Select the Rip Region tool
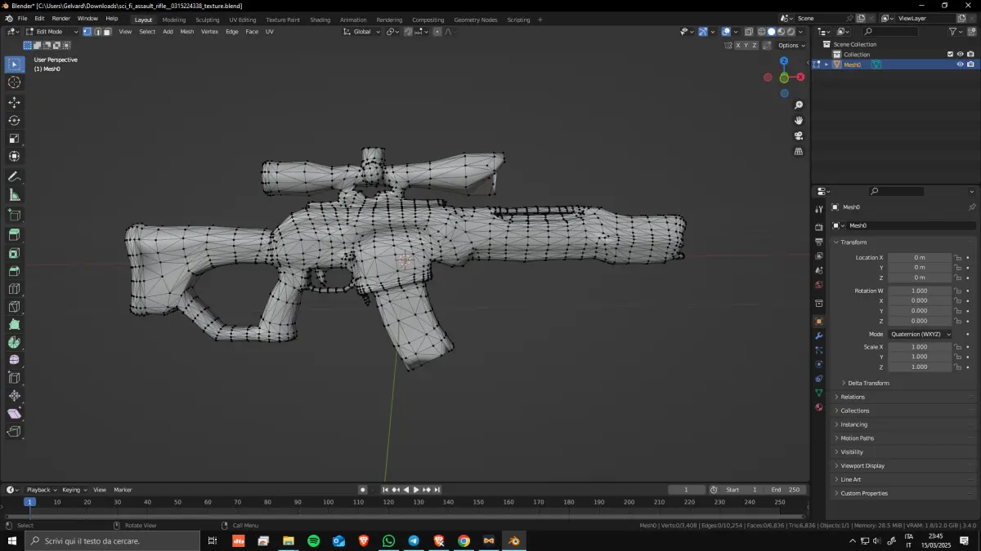 (x=15, y=432)
